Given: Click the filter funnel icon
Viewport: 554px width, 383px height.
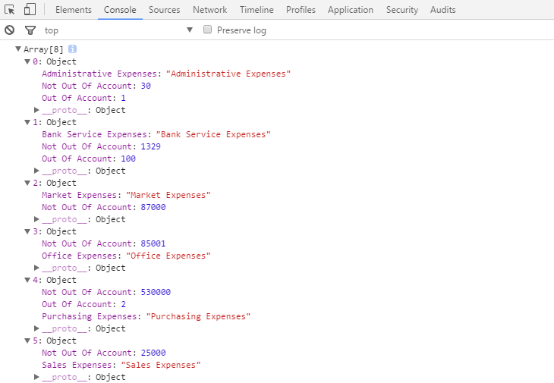Looking at the screenshot, I should click(30, 30).
